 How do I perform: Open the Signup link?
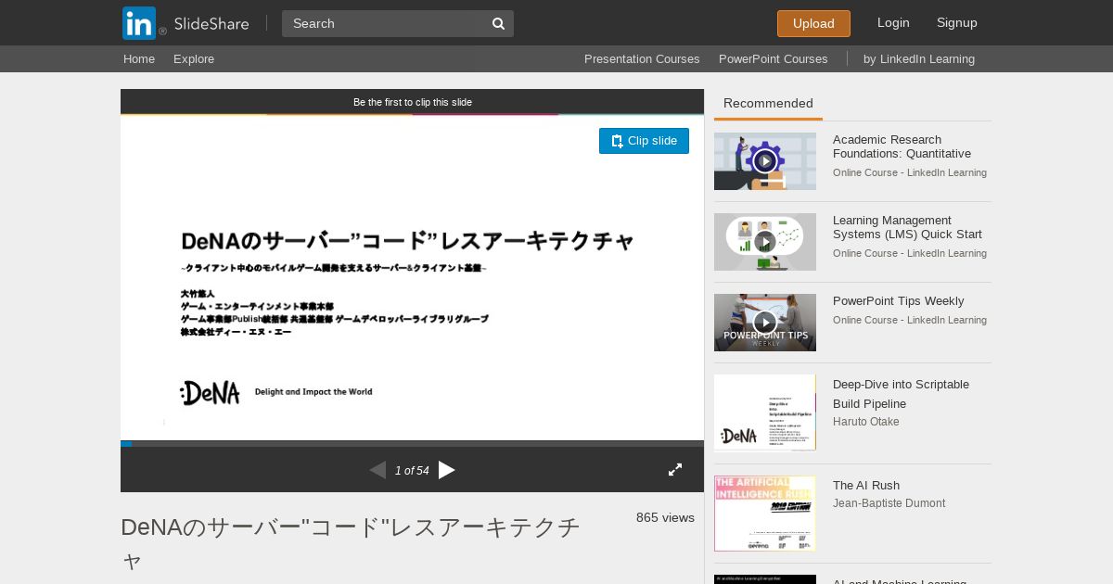click(x=957, y=23)
